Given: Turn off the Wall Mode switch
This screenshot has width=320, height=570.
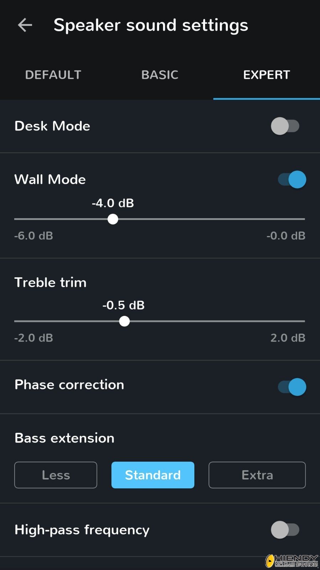Looking at the screenshot, I should [x=292, y=179].
